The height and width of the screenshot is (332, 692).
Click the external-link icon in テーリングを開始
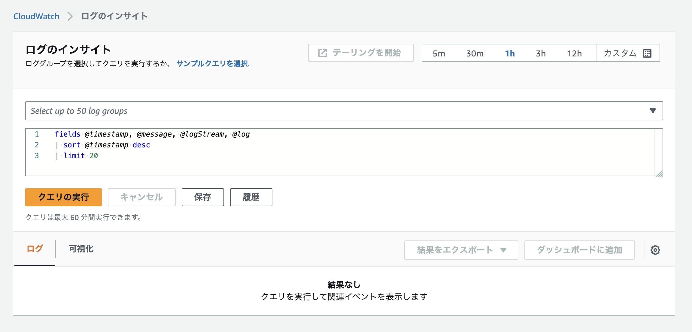coord(322,53)
